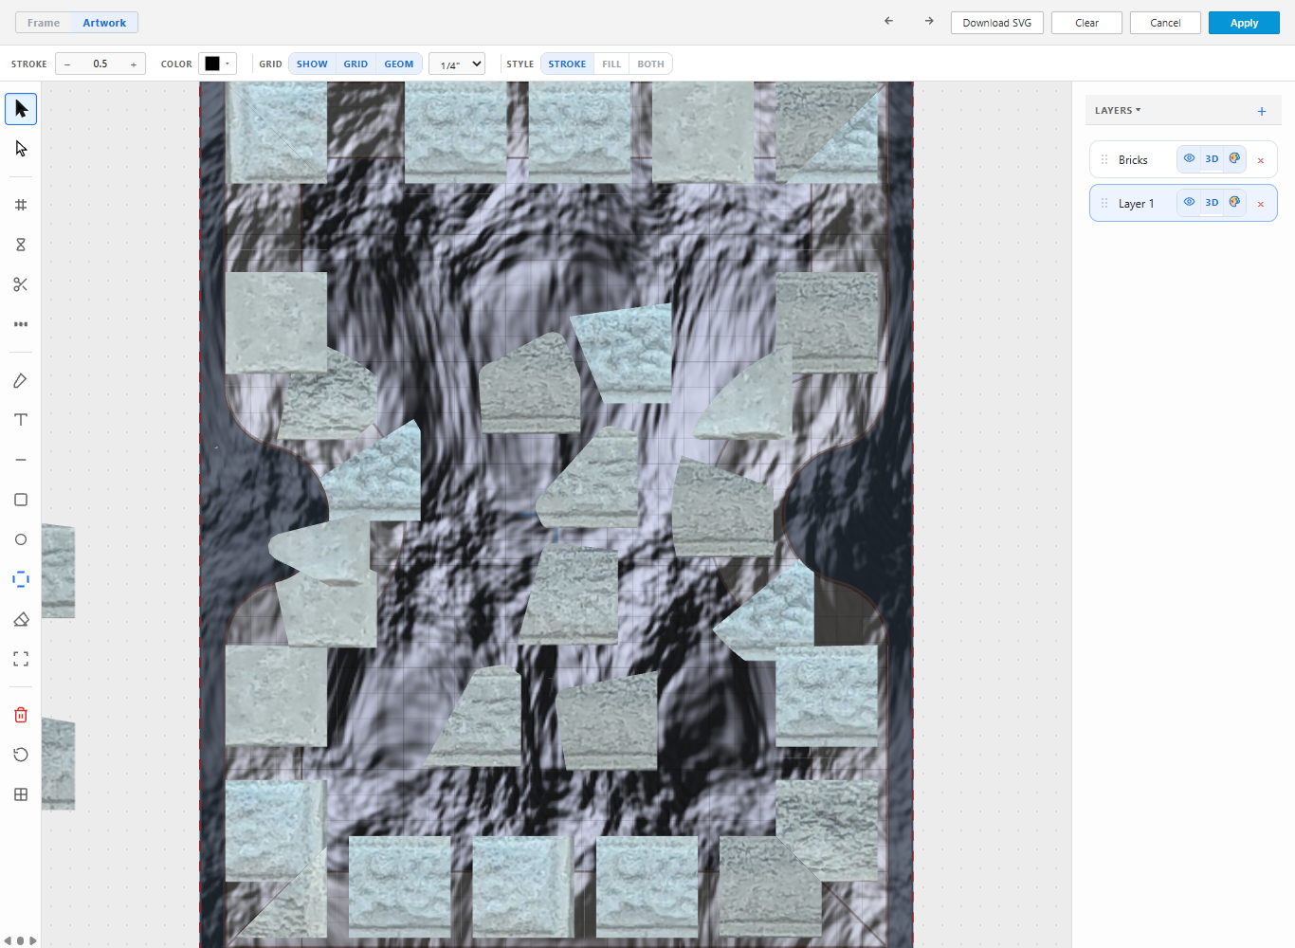
Task: Click Download SVG button
Action: [x=997, y=23]
